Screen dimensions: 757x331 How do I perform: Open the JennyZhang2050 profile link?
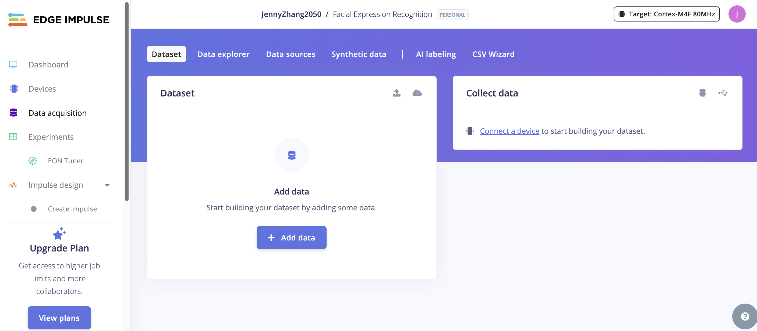click(291, 15)
